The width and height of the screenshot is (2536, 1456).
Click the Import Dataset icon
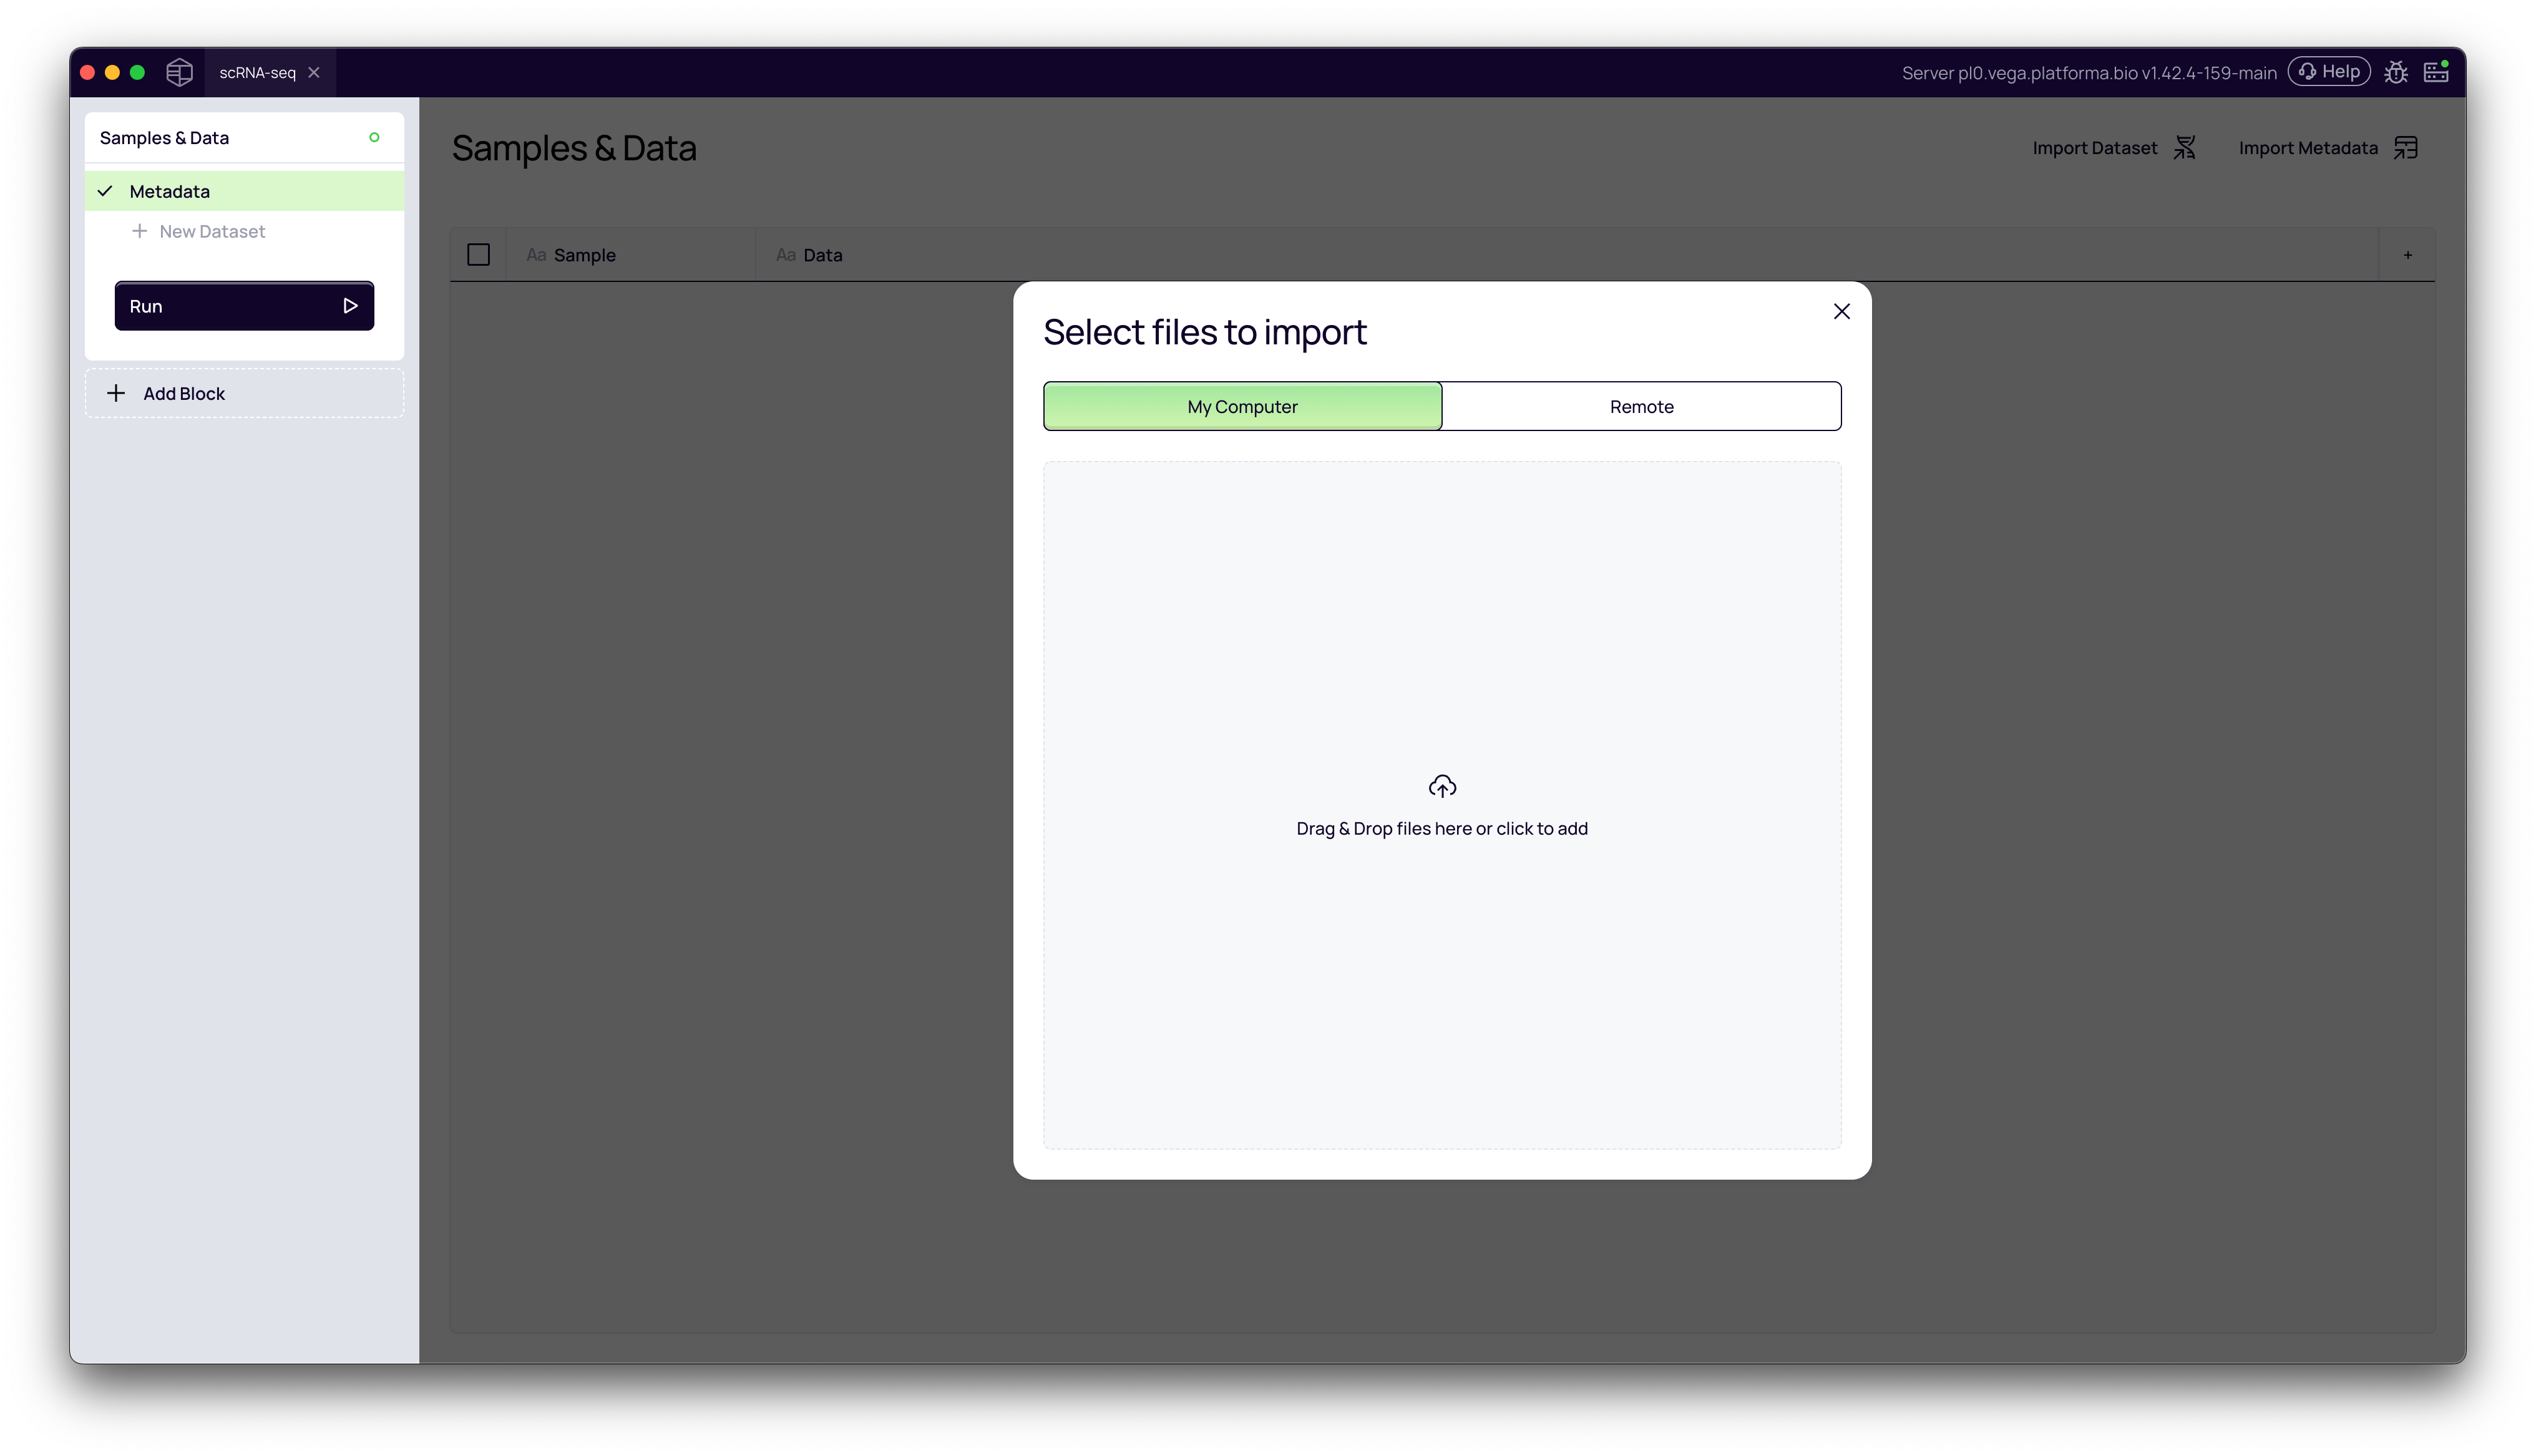tap(2185, 147)
